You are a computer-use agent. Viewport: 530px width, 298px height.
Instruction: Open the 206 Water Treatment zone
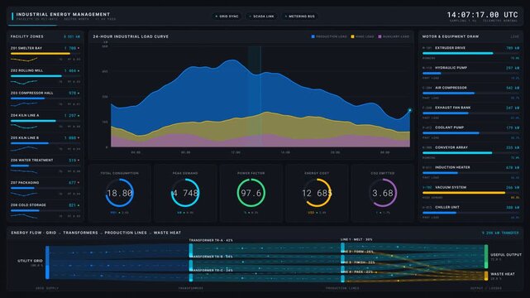45,166
